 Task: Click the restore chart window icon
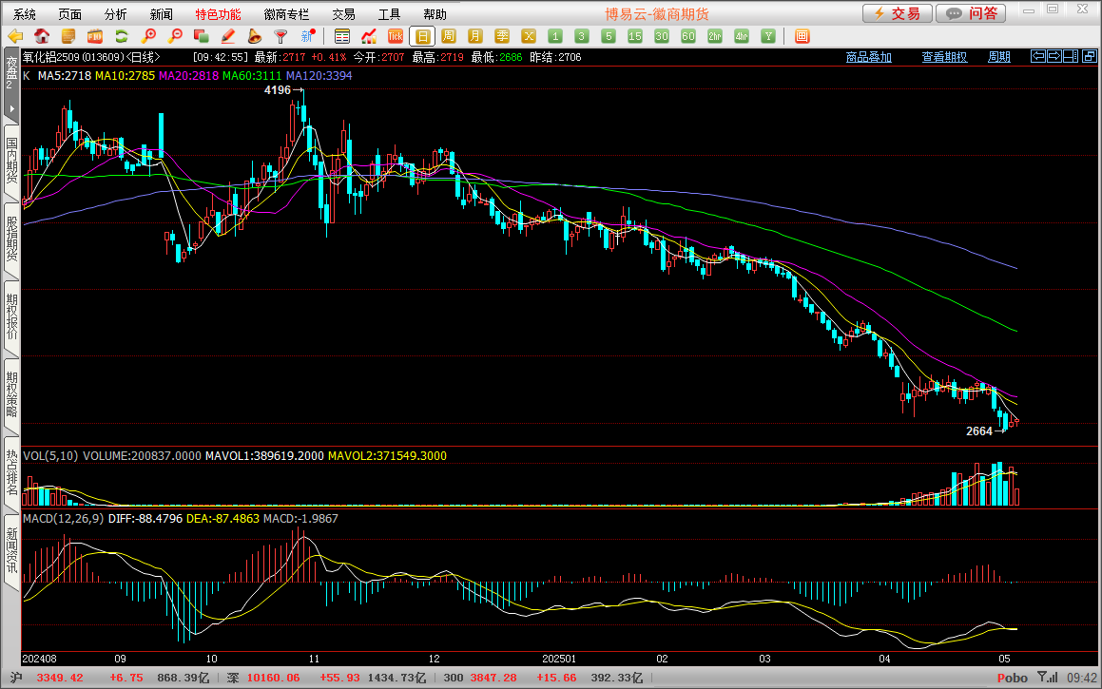click(1090, 56)
